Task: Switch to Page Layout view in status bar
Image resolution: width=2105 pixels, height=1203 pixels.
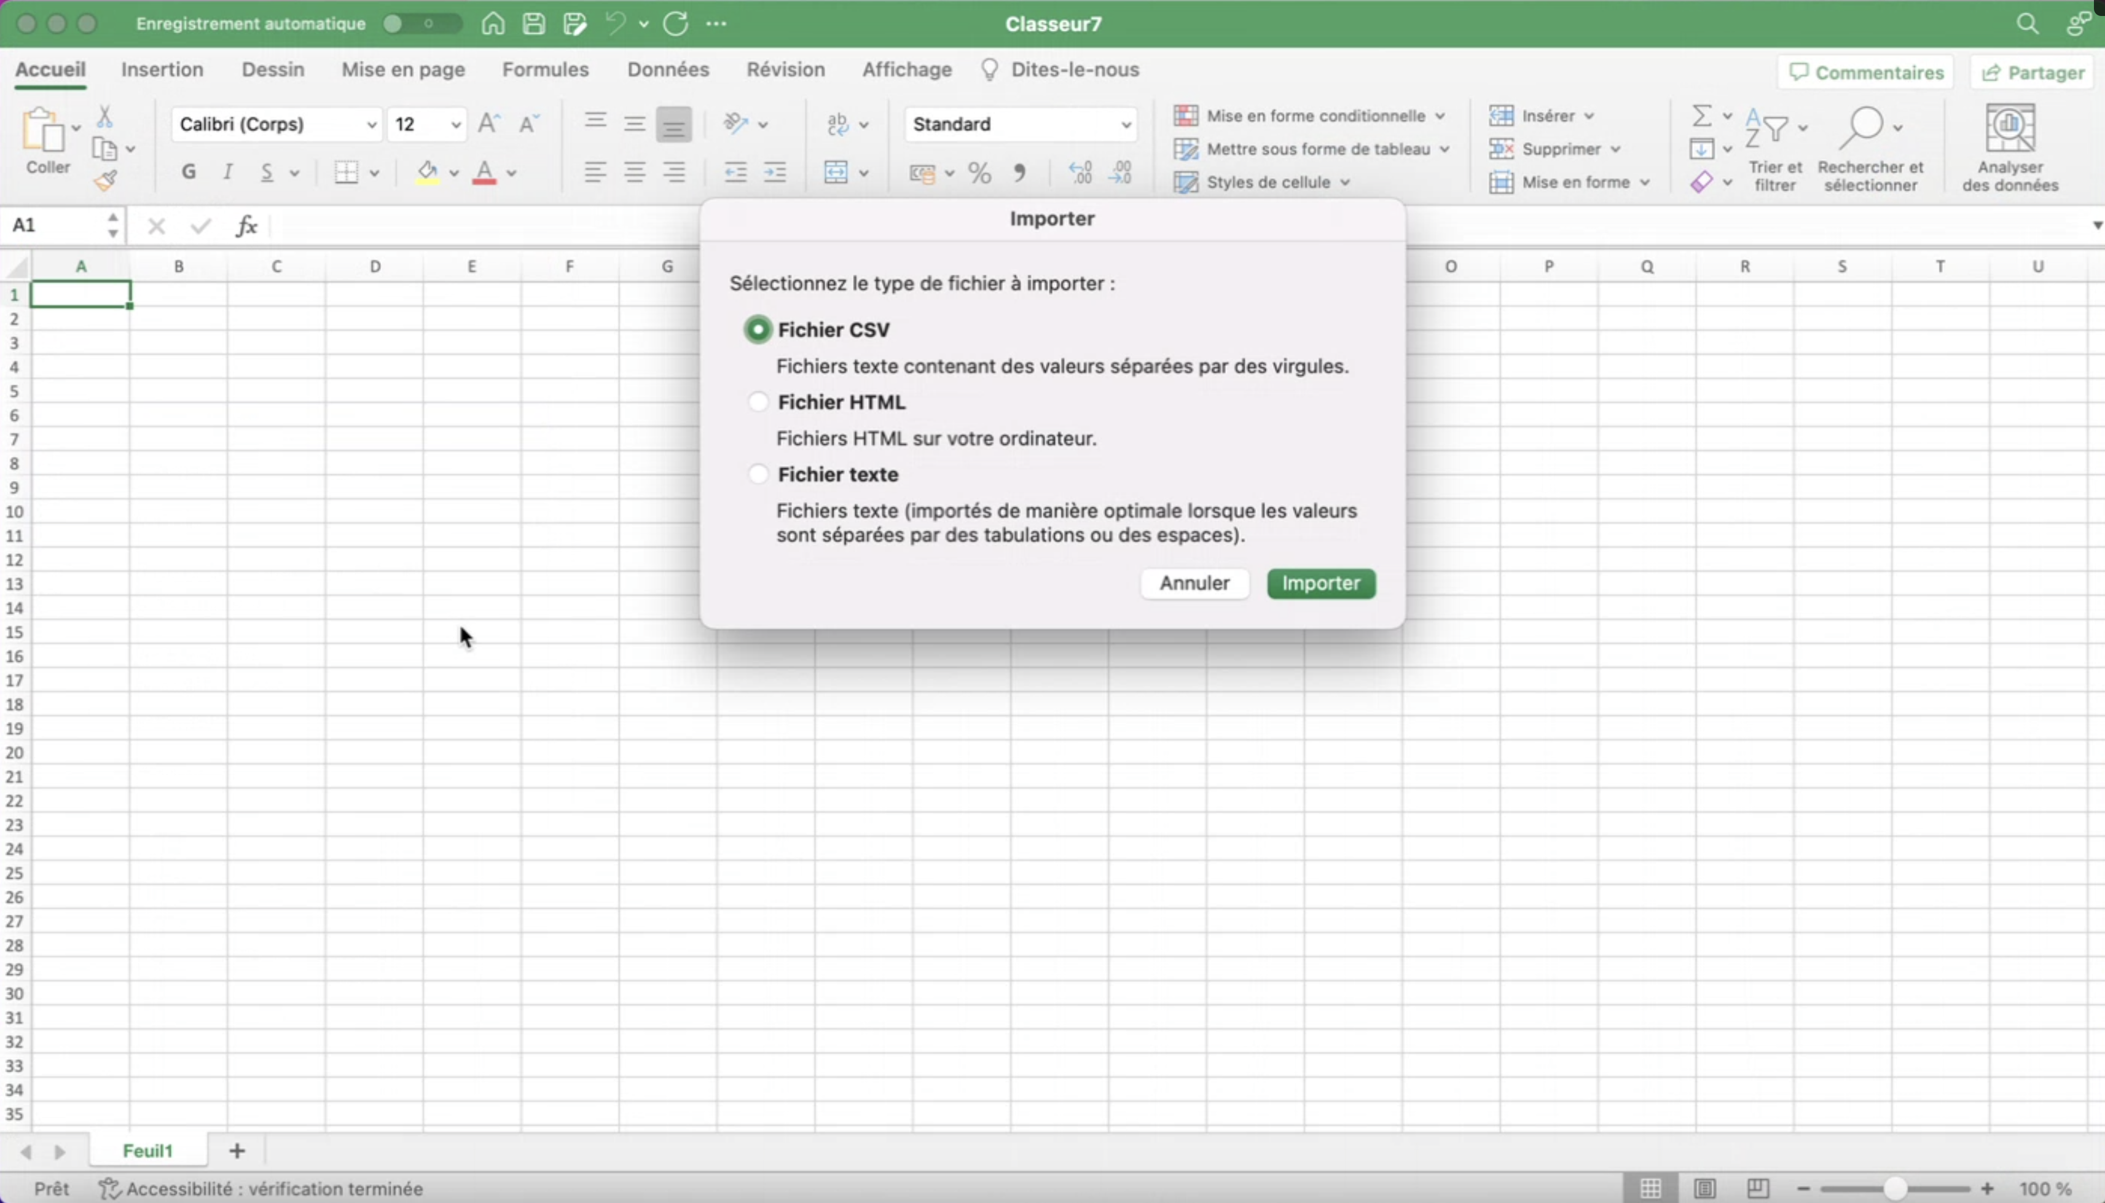Action: pyautogui.click(x=1704, y=1188)
